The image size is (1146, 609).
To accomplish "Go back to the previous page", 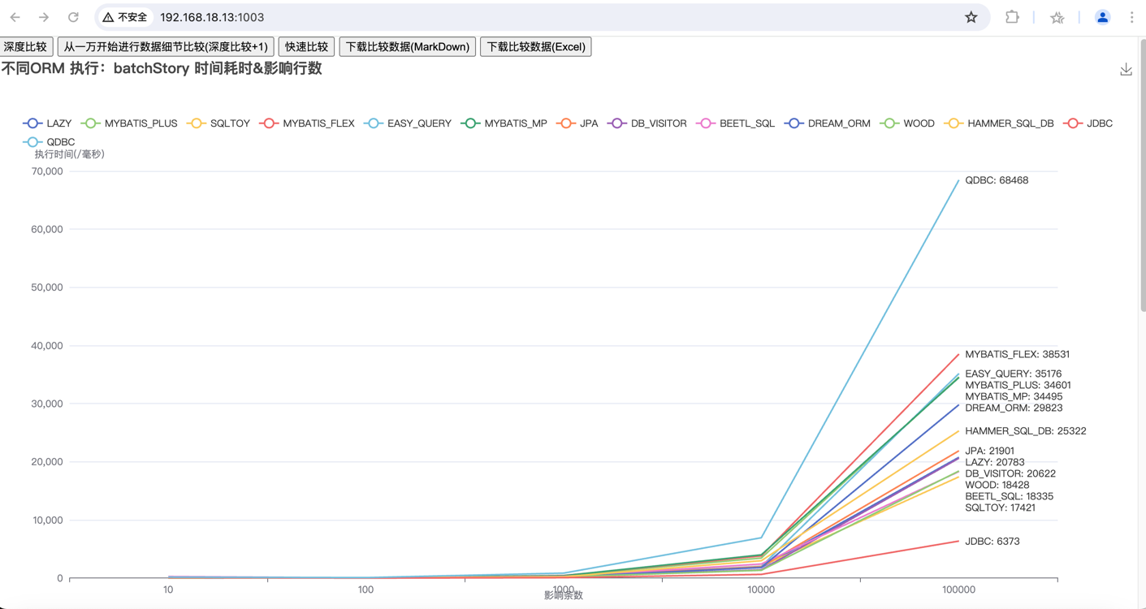I will click(15, 17).
